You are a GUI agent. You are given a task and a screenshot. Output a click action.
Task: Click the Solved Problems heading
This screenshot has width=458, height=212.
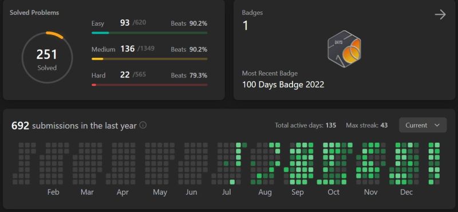[x=34, y=13]
